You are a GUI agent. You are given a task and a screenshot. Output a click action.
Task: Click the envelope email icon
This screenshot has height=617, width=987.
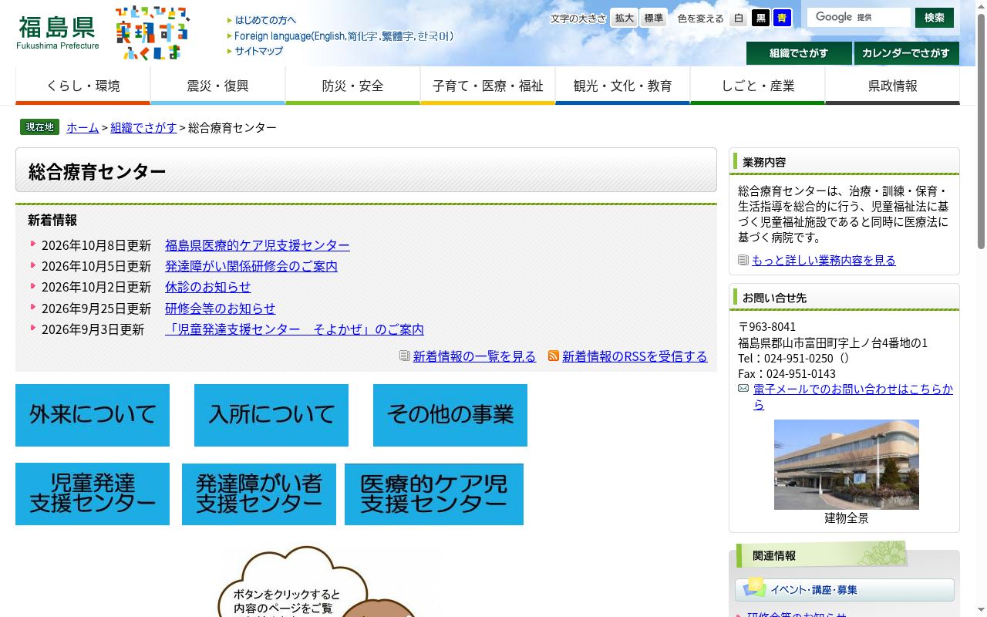pyautogui.click(x=743, y=388)
